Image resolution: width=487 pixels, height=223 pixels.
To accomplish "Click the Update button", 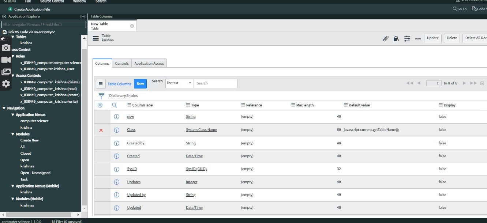I will [432, 38].
